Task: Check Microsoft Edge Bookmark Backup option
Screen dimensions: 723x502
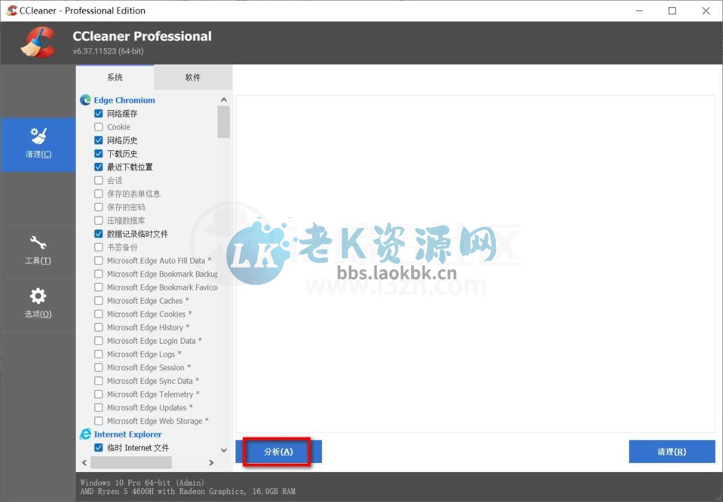Action: (98, 274)
